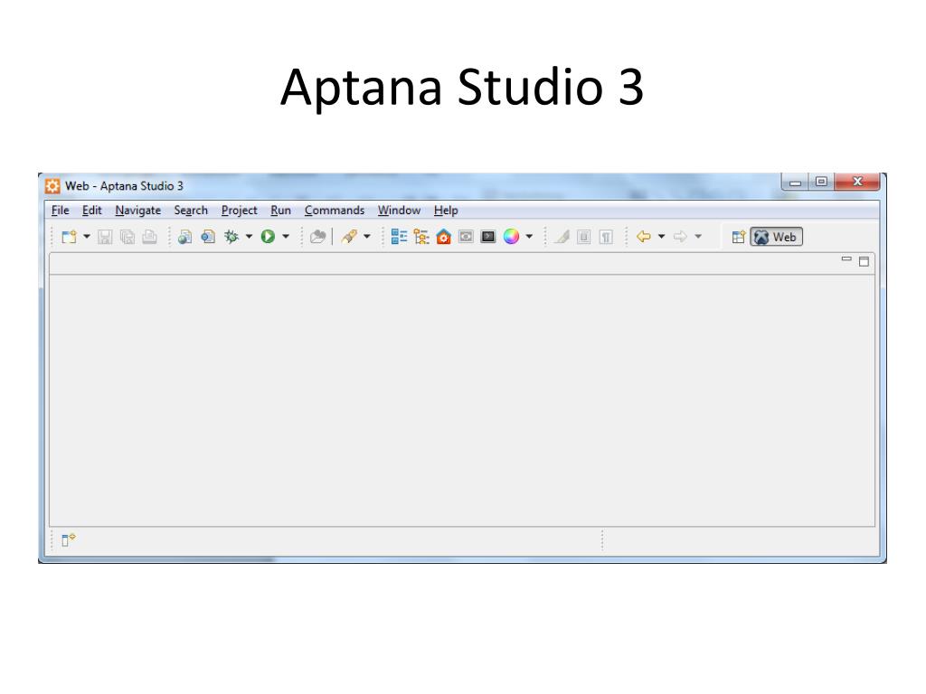This screenshot has height=694, width=926.
Task: Open the File menu
Action: click(x=61, y=210)
